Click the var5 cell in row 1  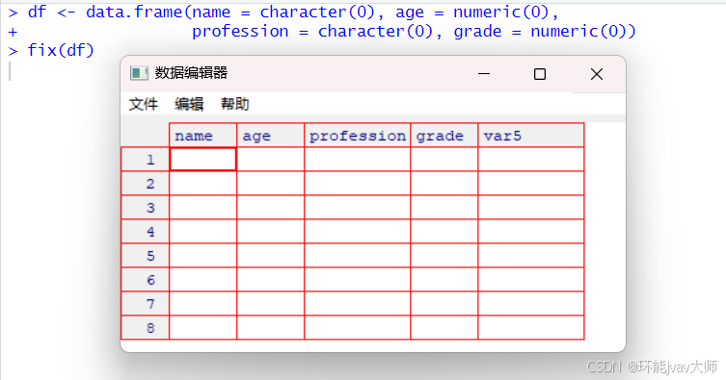(x=531, y=160)
